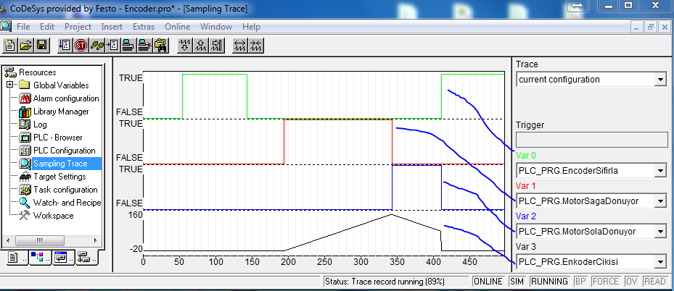This screenshot has width=674, height=291.
Task: Select Watch- and Recipe in the tree
Action: pos(67,203)
